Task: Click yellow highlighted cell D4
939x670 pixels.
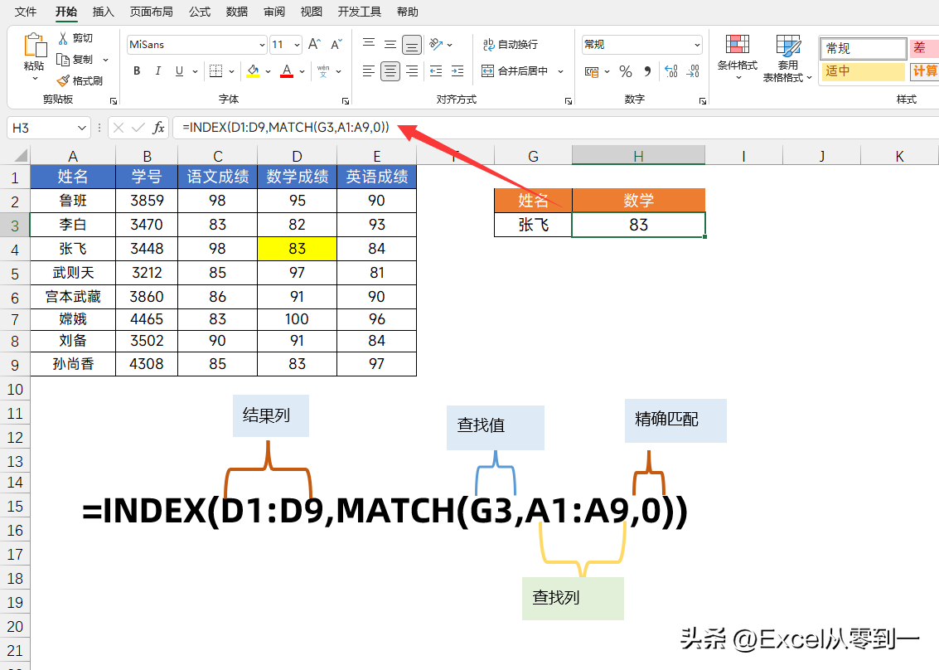Action: coord(297,249)
